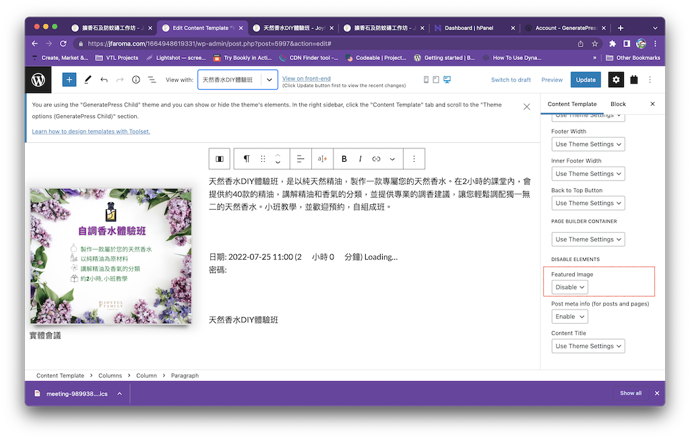Select the perfume workshop featured image
Image resolution: width=690 pixels, height=439 pixels.
pos(111,256)
